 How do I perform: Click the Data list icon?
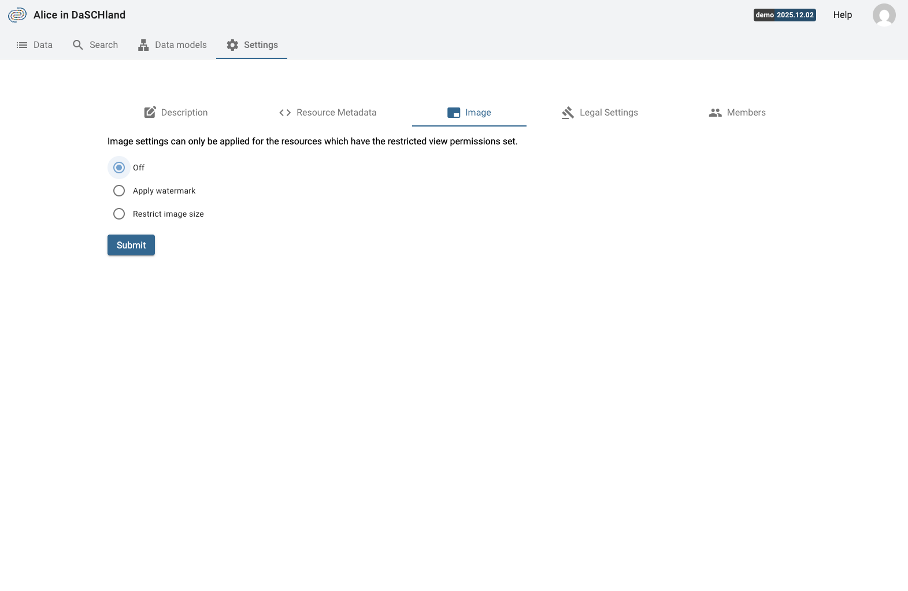(22, 45)
